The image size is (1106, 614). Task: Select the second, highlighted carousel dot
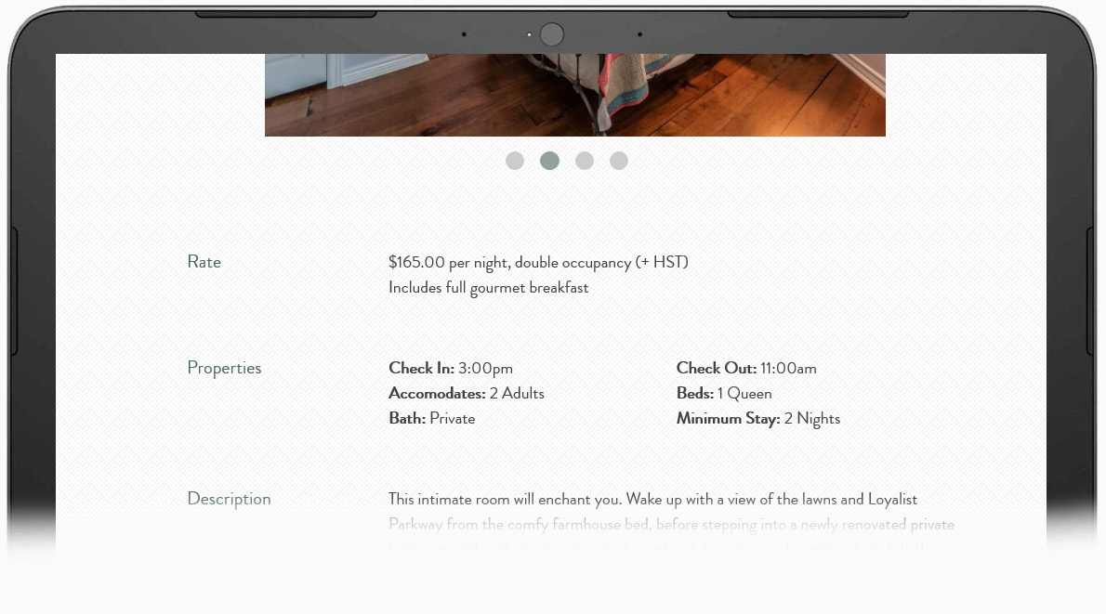click(x=549, y=161)
